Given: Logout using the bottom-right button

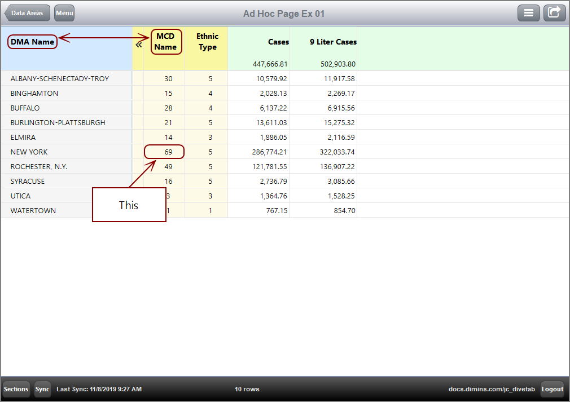Looking at the screenshot, I should click(552, 389).
